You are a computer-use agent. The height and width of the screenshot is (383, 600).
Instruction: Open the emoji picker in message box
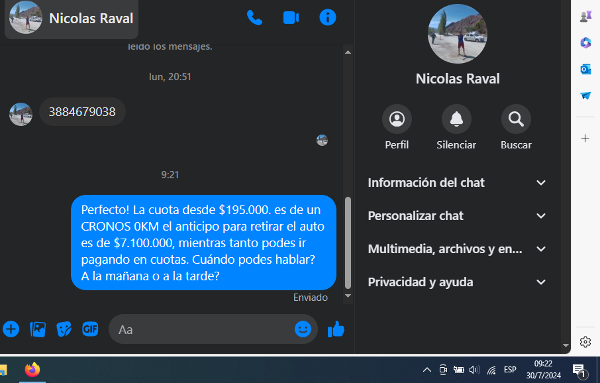coord(303,329)
